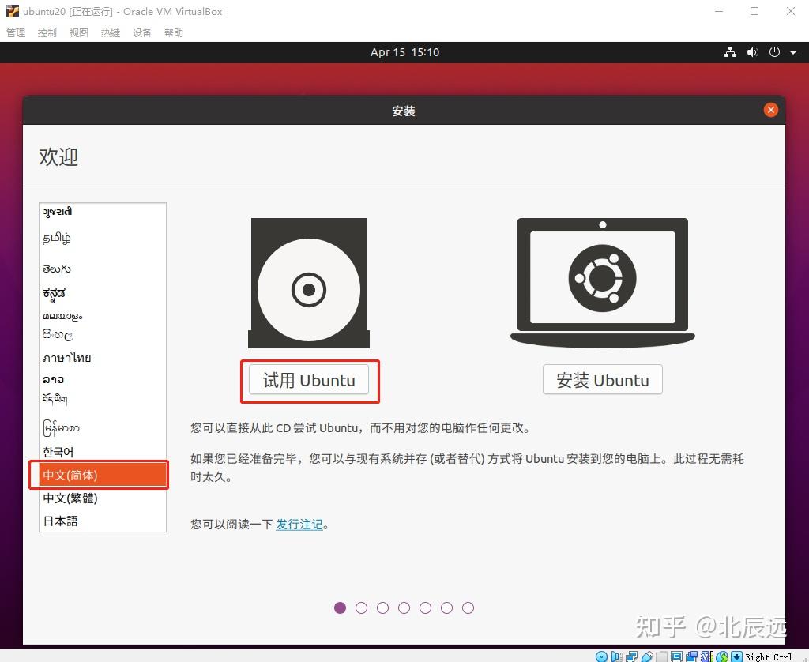Open the 管理 menu in VirtualBox
Image resolution: width=809 pixels, height=662 pixels.
pos(16,32)
